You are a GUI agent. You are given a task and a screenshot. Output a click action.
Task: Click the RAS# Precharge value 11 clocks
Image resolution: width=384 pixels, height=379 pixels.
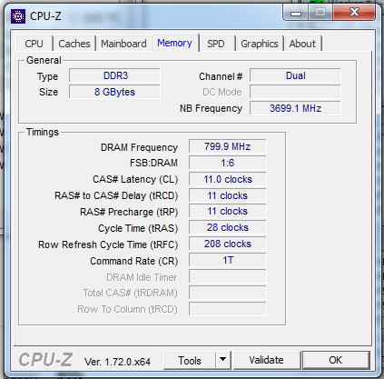[x=228, y=211]
